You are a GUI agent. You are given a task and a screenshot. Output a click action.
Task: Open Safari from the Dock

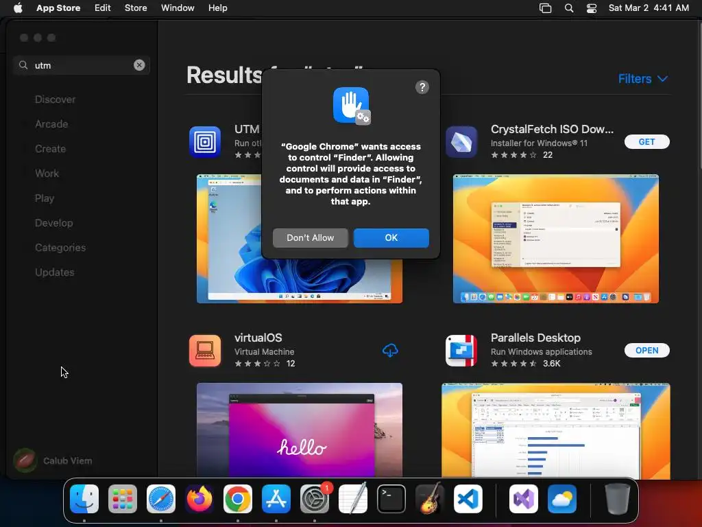160,499
